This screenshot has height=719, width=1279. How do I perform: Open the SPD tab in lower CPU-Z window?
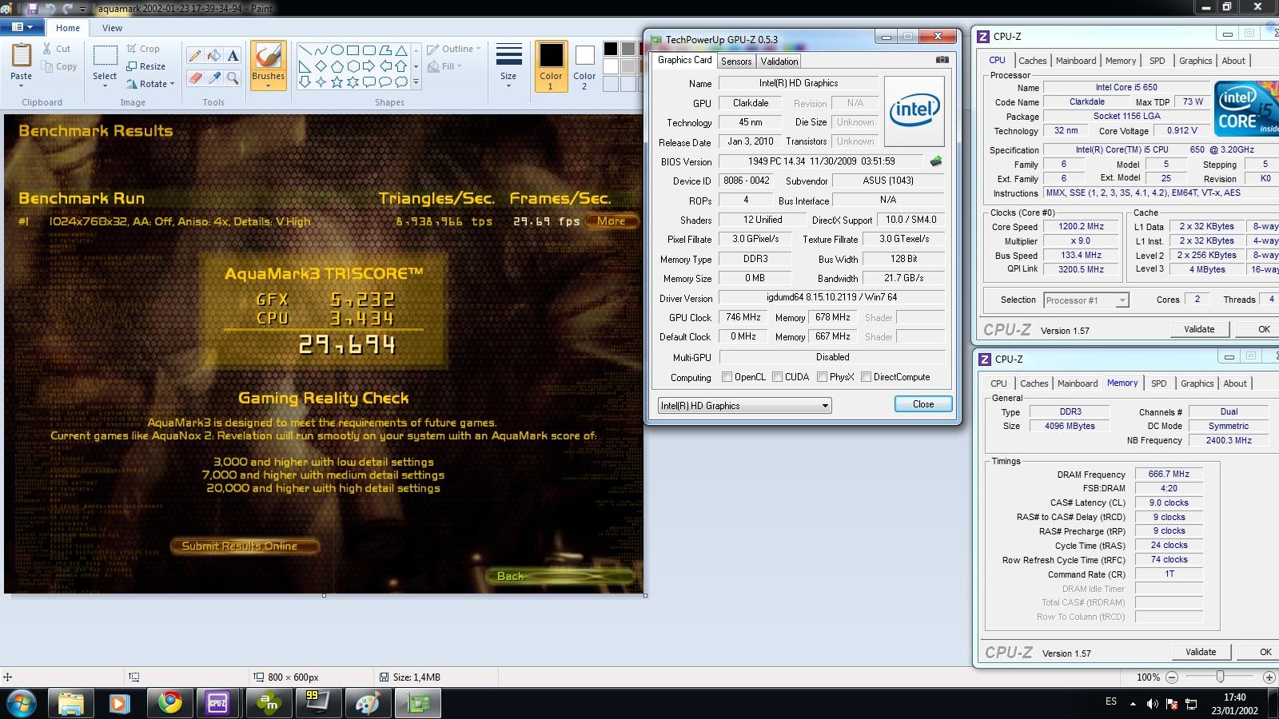(1159, 383)
